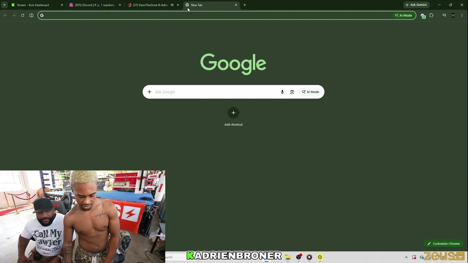Open the tab search dropdown arrow

tap(4, 5)
